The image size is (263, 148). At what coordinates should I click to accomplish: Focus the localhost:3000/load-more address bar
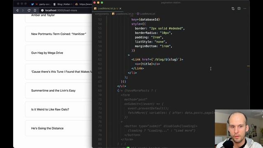tap(65, 10)
